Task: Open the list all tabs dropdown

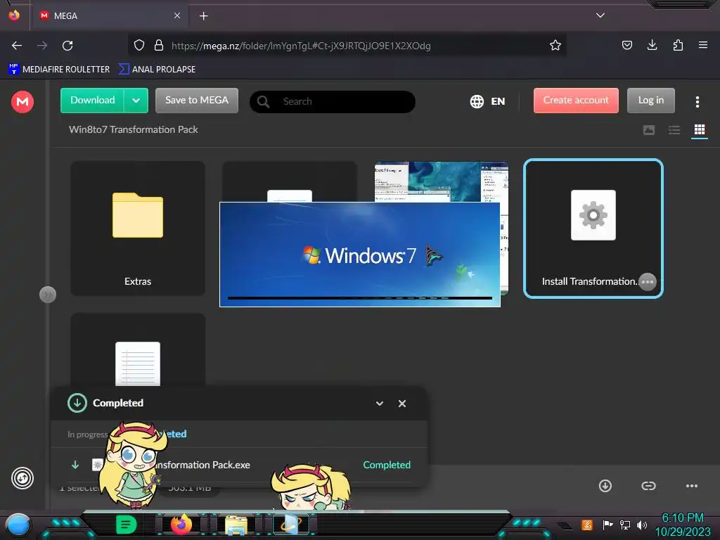Action: click(600, 15)
